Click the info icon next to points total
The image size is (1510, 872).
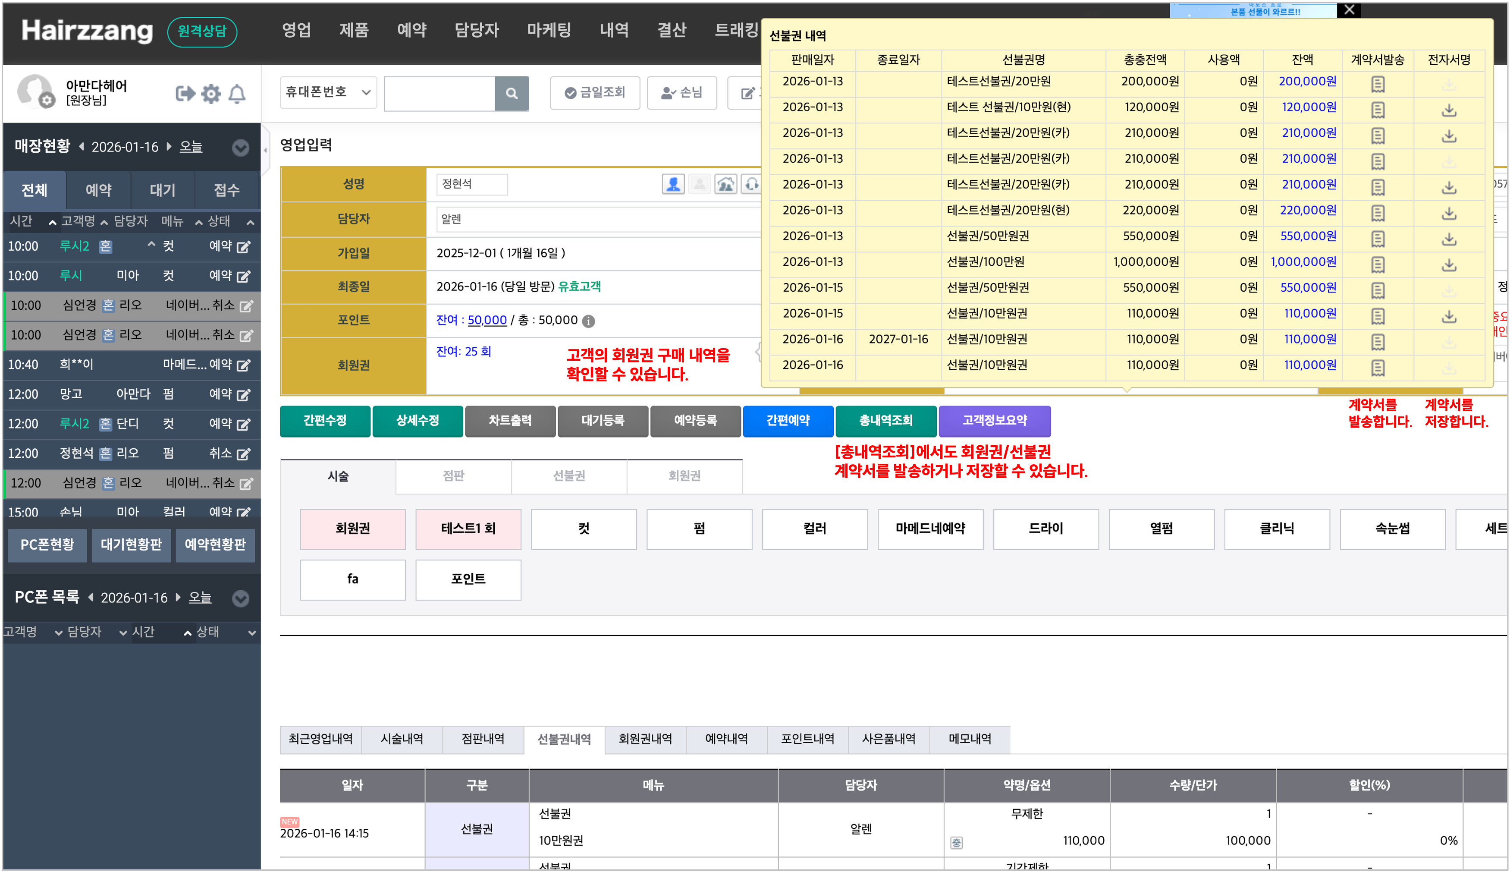588,321
